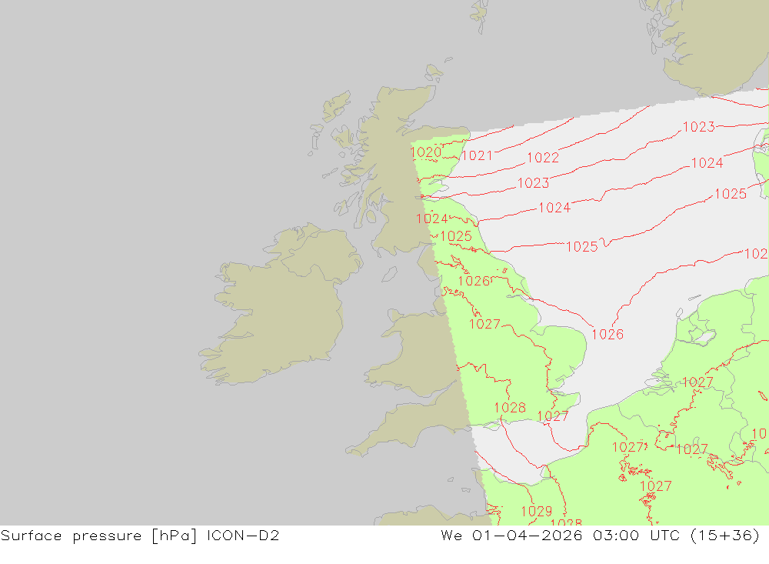Image resolution: width=769 pixels, height=564 pixels.
Task: Click the 'We 01-04-2026 03:00 UTC (15+36)' timestamp
Action: (601, 536)
